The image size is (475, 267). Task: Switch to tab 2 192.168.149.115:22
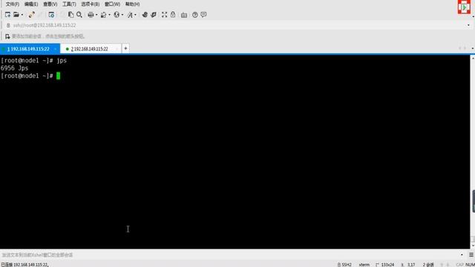coord(89,49)
